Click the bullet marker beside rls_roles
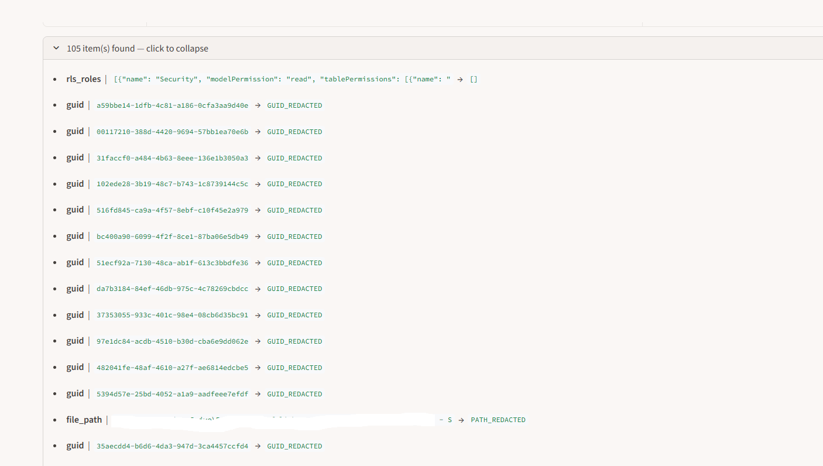 click(x=55, y=78)
